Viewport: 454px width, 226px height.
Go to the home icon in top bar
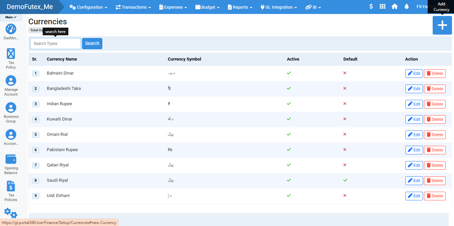pos(395,6)
